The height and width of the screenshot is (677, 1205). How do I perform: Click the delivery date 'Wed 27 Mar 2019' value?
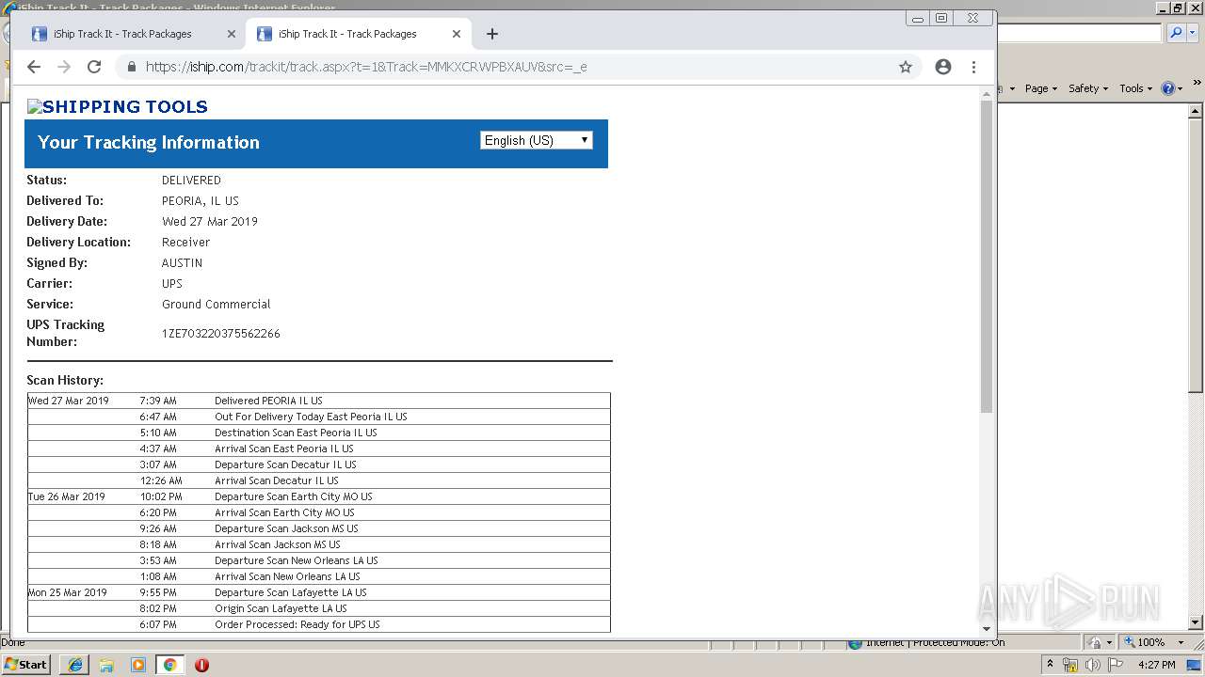[210, 221]
